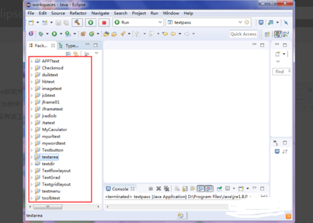
Task: Click the Forward navigation arrow
Action: pos(187,34)
